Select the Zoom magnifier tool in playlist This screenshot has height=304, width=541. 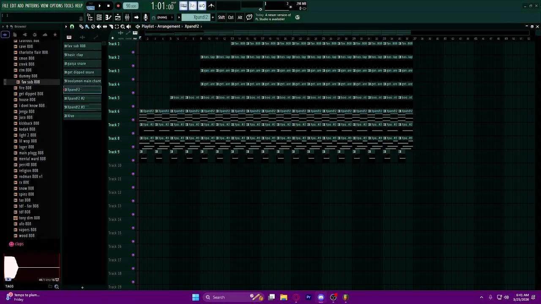coord(123,26)
